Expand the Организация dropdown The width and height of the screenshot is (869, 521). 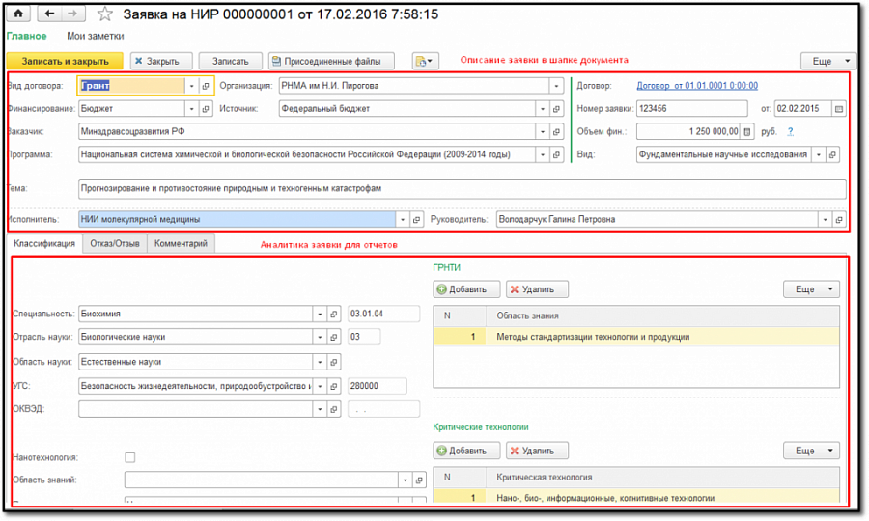coord(556,86)
